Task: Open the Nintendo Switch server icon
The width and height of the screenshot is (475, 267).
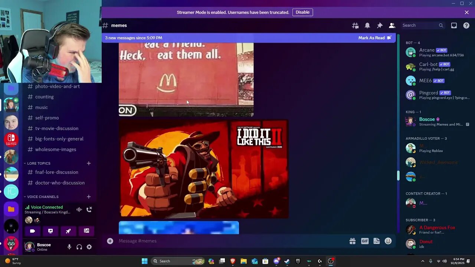Action: pos(11,139)
